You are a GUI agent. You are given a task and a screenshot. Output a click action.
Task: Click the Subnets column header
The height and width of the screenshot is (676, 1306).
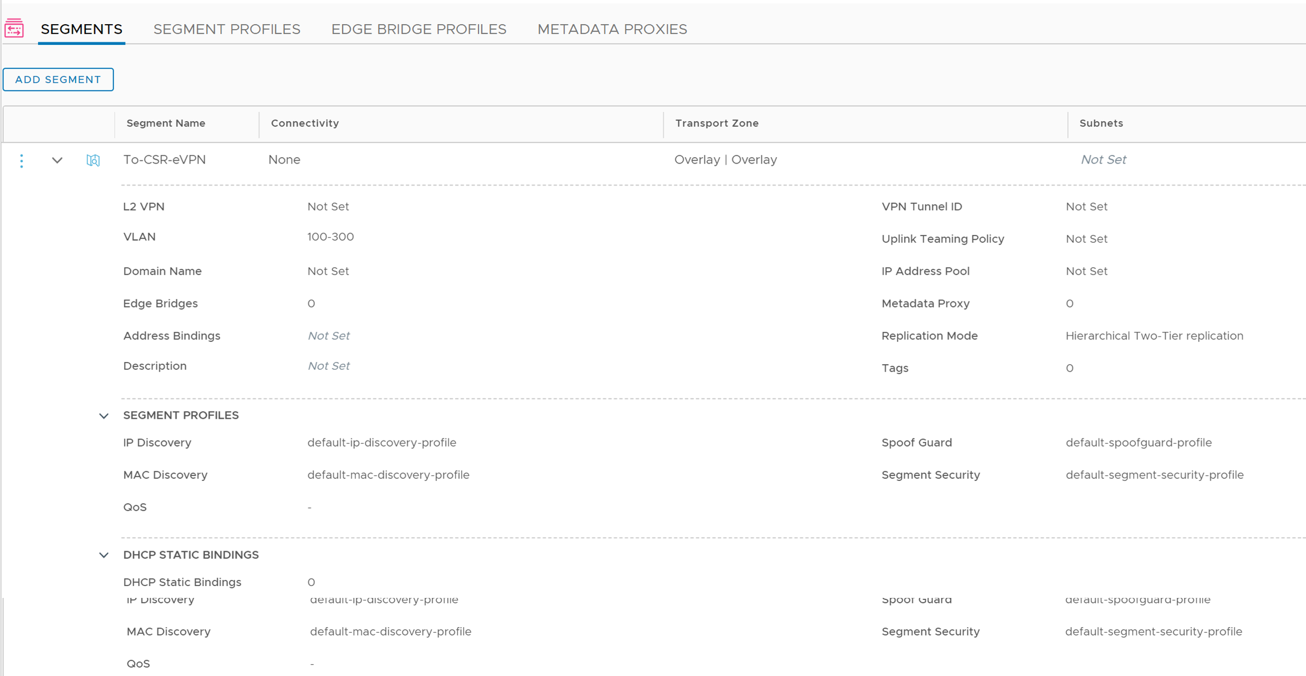point(1101,123)
